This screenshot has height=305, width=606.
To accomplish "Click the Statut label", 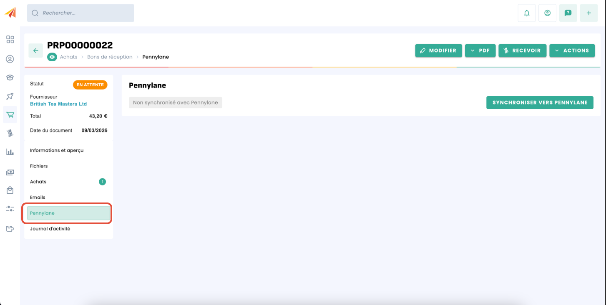I will pos(37,84).
